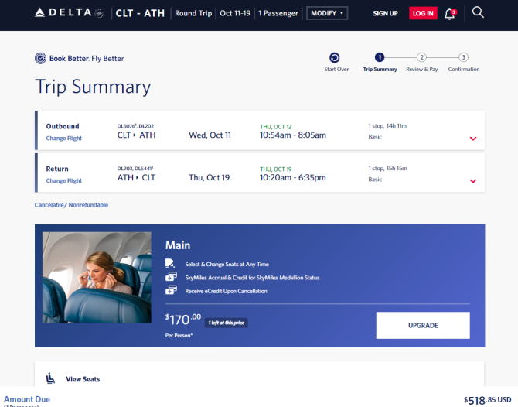The image size is (518, 407).
Task: Click the SkyMiles accrual card icon
Action: (171, 276)
